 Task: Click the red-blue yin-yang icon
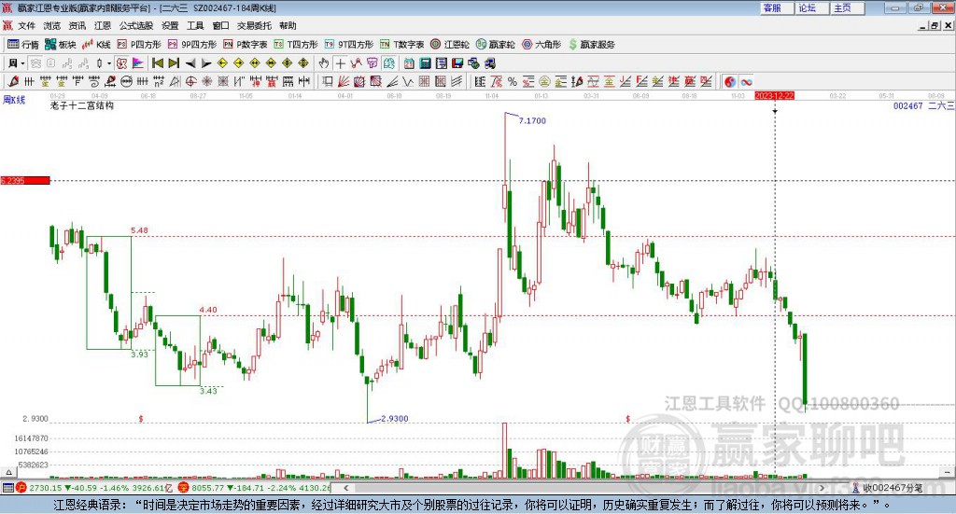click(x=730, y=81)
